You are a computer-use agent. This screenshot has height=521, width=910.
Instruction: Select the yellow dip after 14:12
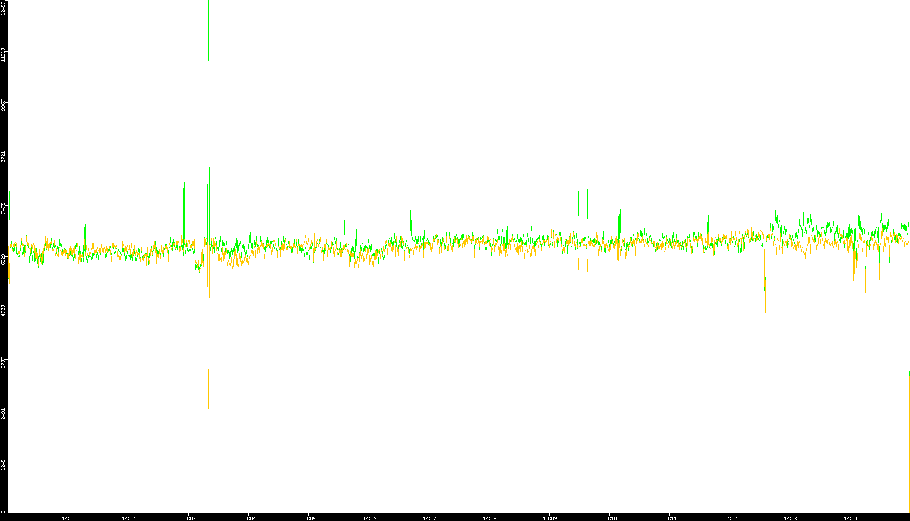tap(765, 313)
